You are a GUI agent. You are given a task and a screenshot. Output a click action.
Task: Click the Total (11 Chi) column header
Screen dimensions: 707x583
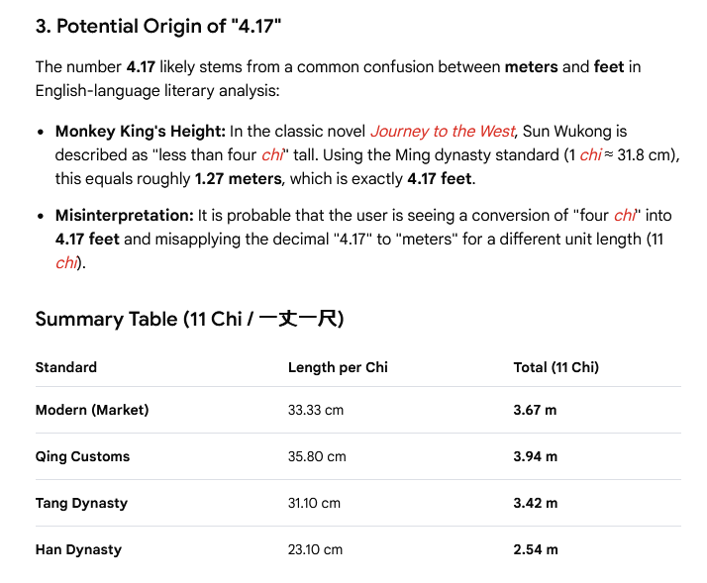coord(555,367)
